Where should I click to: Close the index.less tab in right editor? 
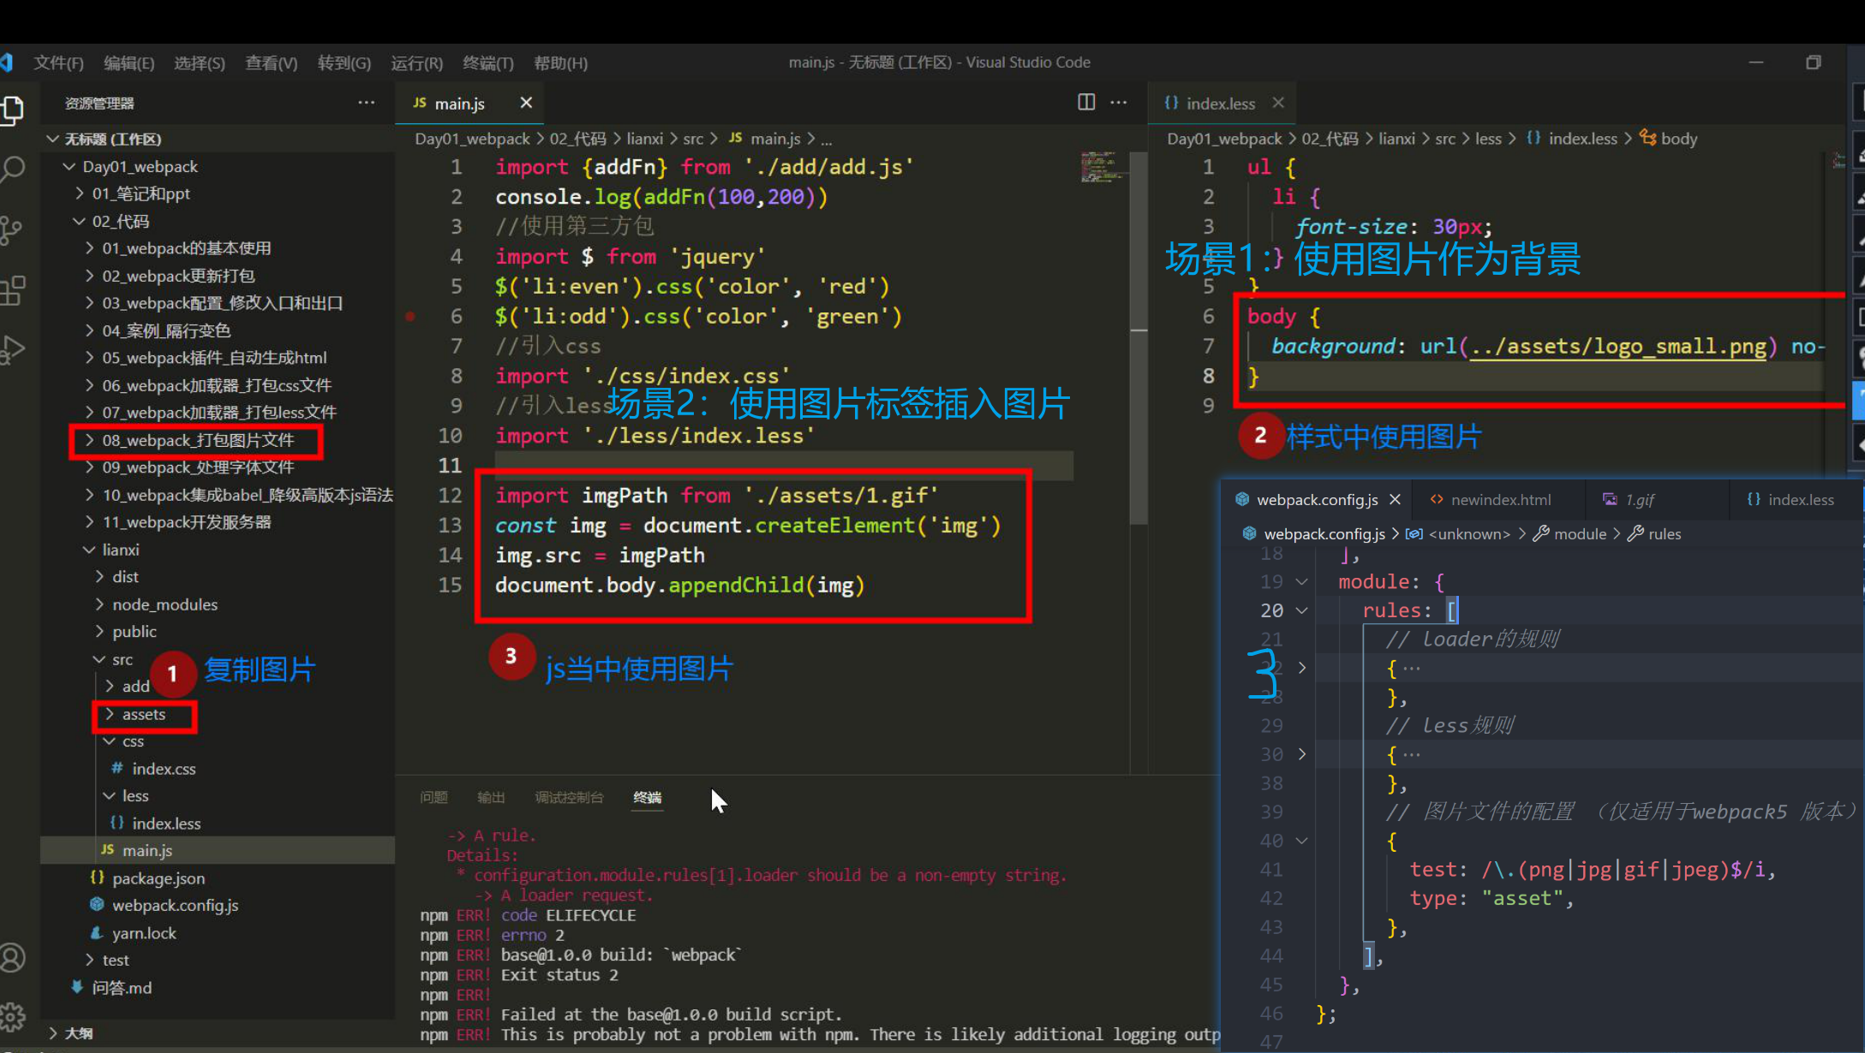[x=1278, y=103]
